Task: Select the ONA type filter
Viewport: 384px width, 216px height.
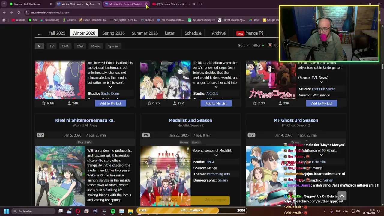Action: (65, 46)
